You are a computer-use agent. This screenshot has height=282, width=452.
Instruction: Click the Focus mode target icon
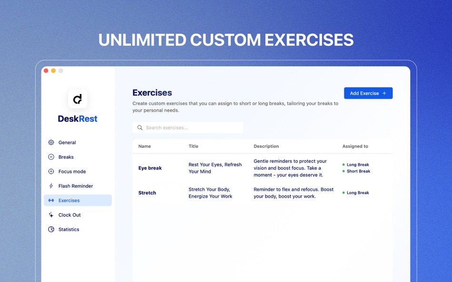pyautogui.click(x=51, y=171)
